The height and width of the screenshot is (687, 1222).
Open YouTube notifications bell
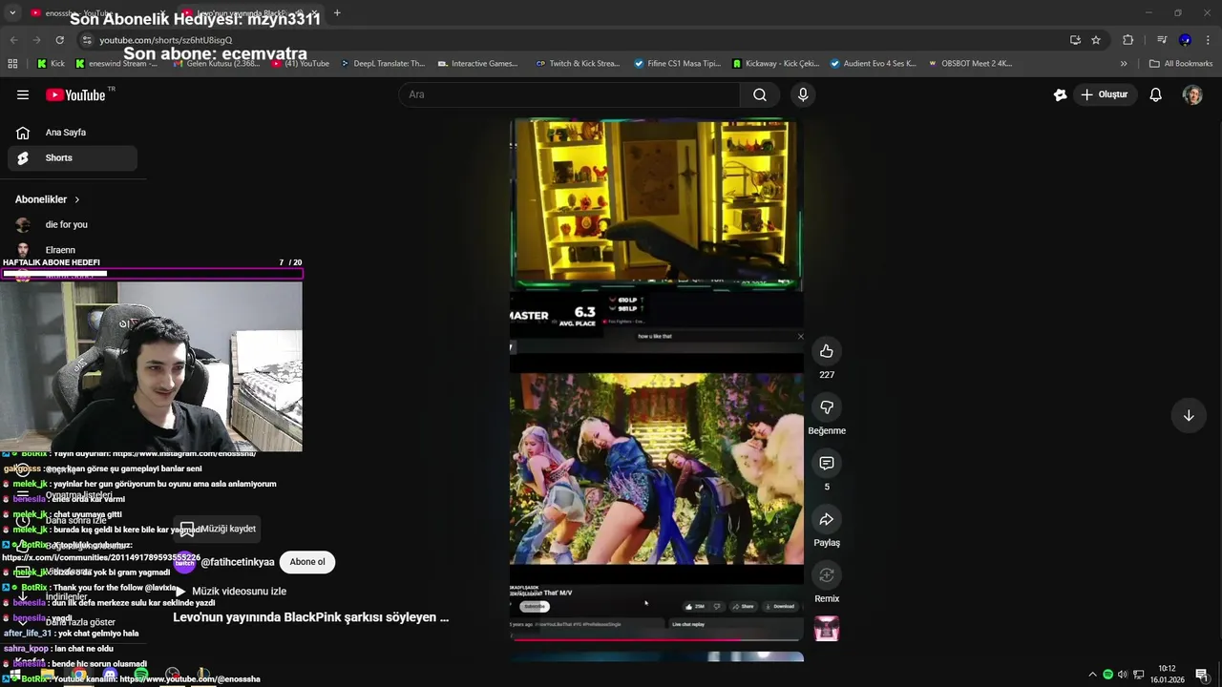[x=1155, y=94]
